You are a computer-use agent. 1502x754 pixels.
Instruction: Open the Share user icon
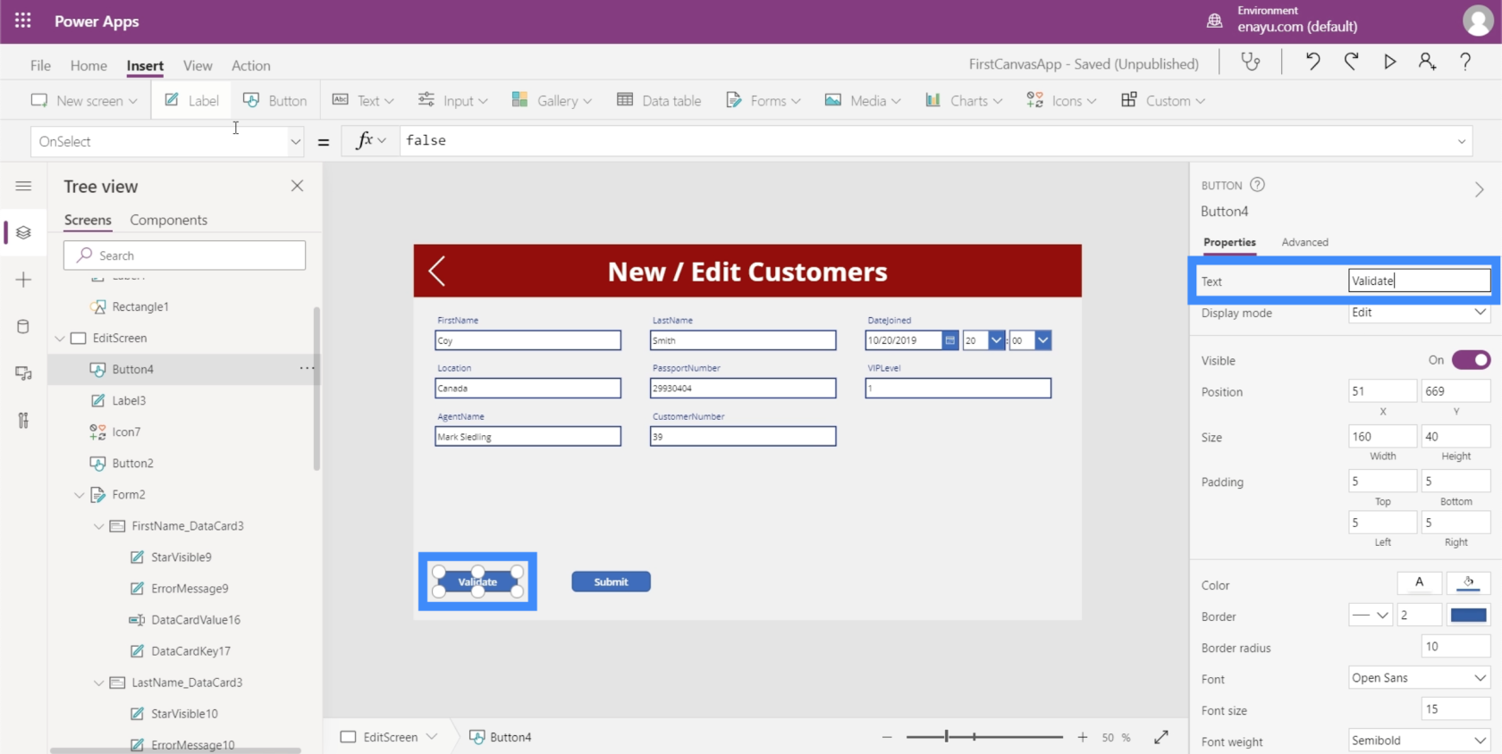[x=1427, y=62]
